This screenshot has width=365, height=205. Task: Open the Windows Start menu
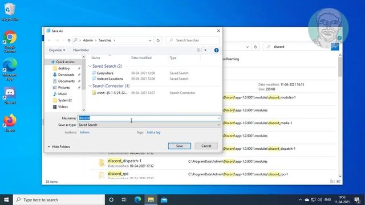tap(6, 200)
